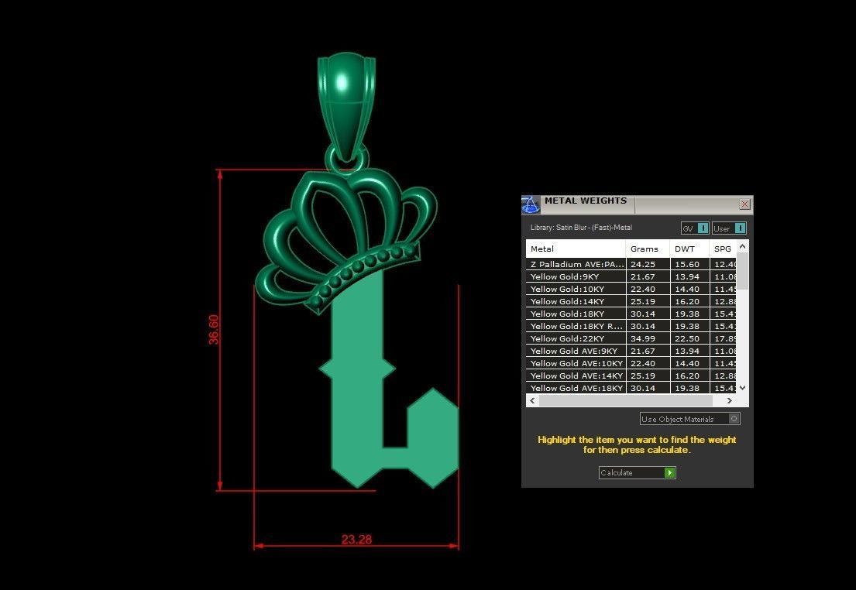
Task: Select the Yellow Gold:14KY row
Action: tap(631, 301)
